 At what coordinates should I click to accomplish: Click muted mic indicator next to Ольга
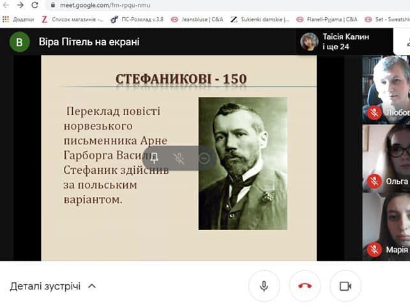(374, 181)
